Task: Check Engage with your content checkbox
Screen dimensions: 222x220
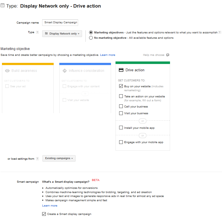Action: (64, 86)
